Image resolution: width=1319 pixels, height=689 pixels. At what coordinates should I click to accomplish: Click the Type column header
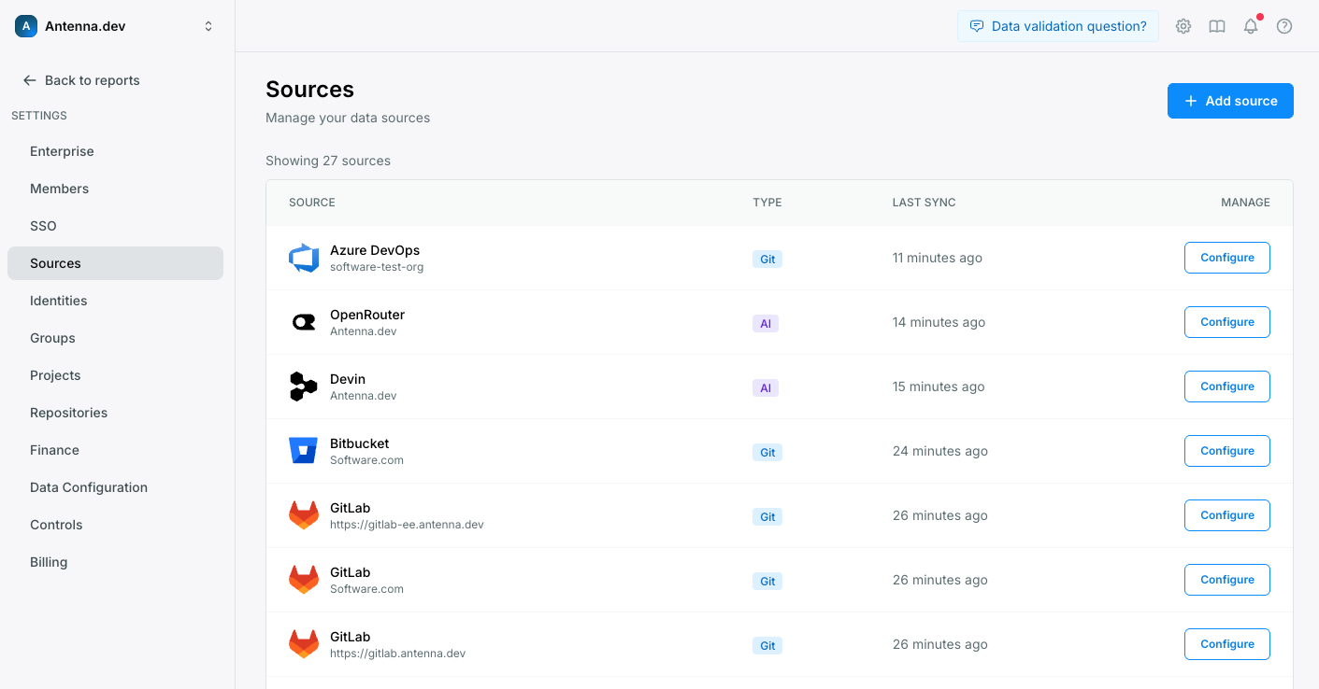point(767,203)
